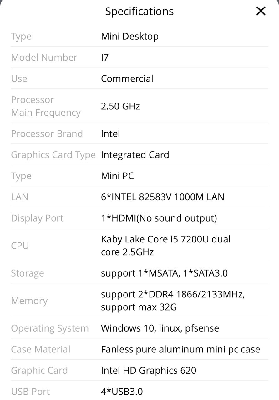Tap the Specifications title
The width and height of the screenshot is (279, 400).
pos(139,12)
